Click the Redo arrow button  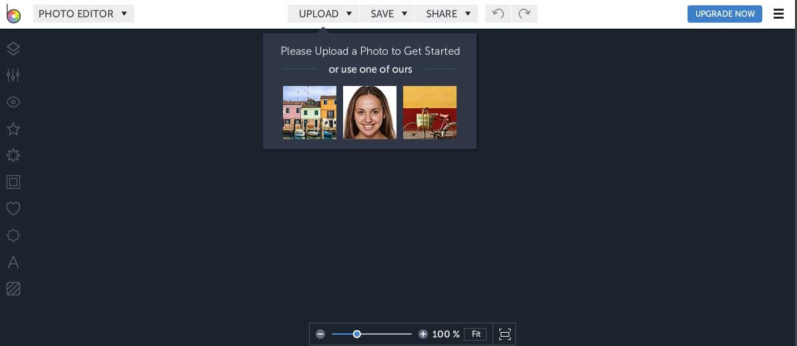[524, 13]
